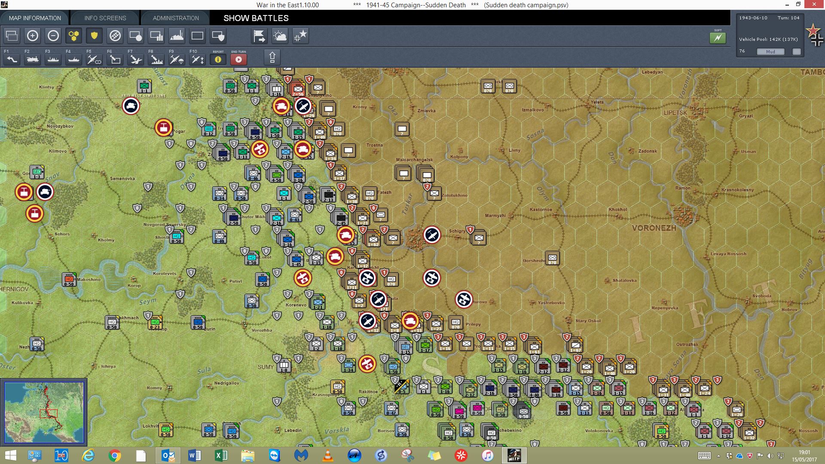
Task: Open Microsoft Word from the taskbar
Action: (194, 455)
